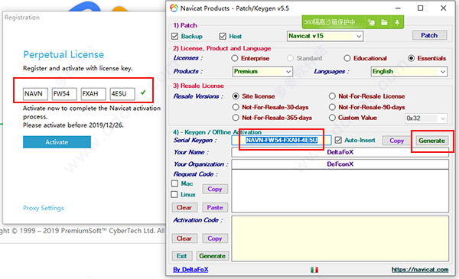
Task: Click the Italian flag icon at keygen bottom
Action: pos(314,270)
